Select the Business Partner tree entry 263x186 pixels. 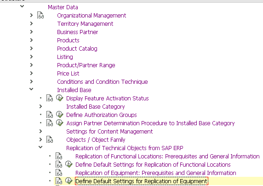(x=78, y=32)
